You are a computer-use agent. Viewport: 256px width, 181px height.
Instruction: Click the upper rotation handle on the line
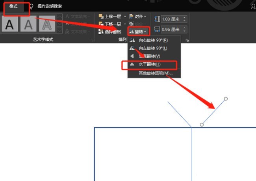[x=226, y=99]
